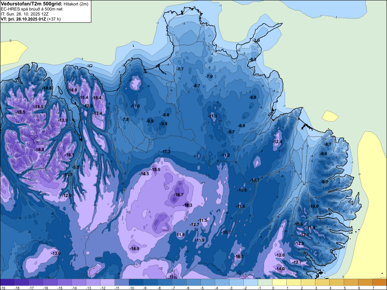Pick the yellow legend swatch between 0 and 1
The image size is (387, 290).
point(279,282)
